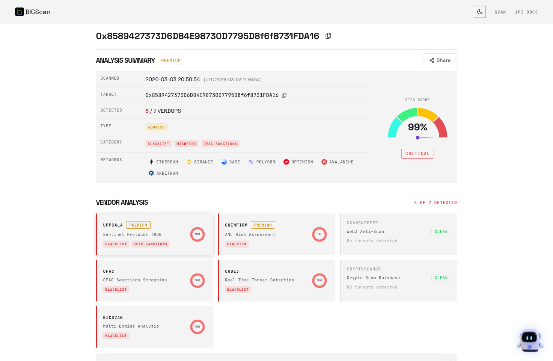Screen dimensions: 553x361
Task: Copy the address using the icon beside the title
Action: [328, 36]
